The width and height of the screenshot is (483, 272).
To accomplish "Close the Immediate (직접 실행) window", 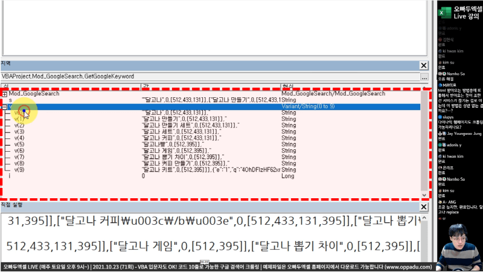I will 424,207.
